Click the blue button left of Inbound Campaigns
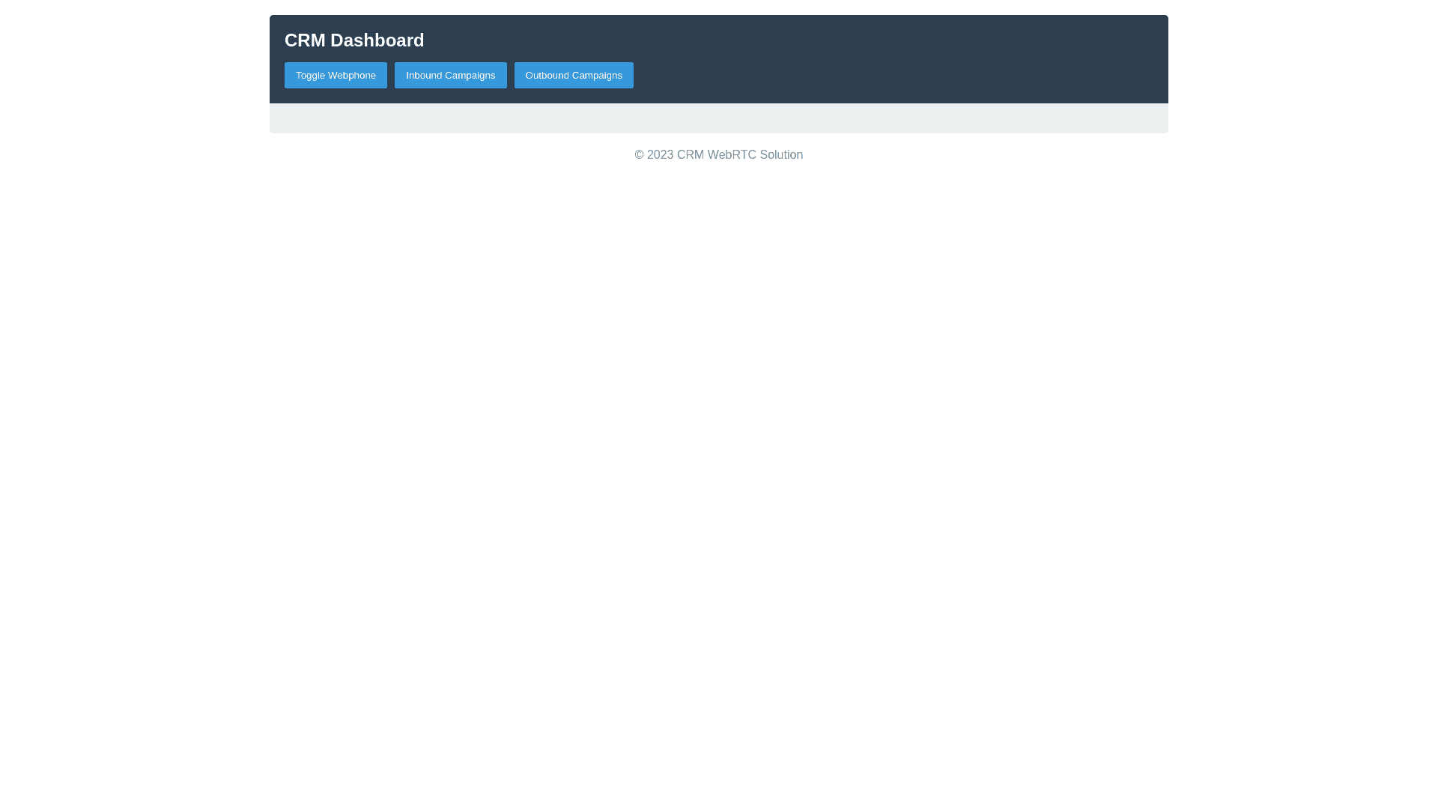The image size is (1438, 809). tap(336, 75)
